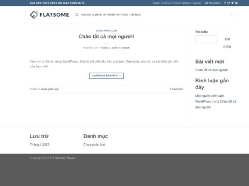249x186 pixels.
Task: Open 'Tháng 4 2025' archive link
Action: tap(39, 145)
